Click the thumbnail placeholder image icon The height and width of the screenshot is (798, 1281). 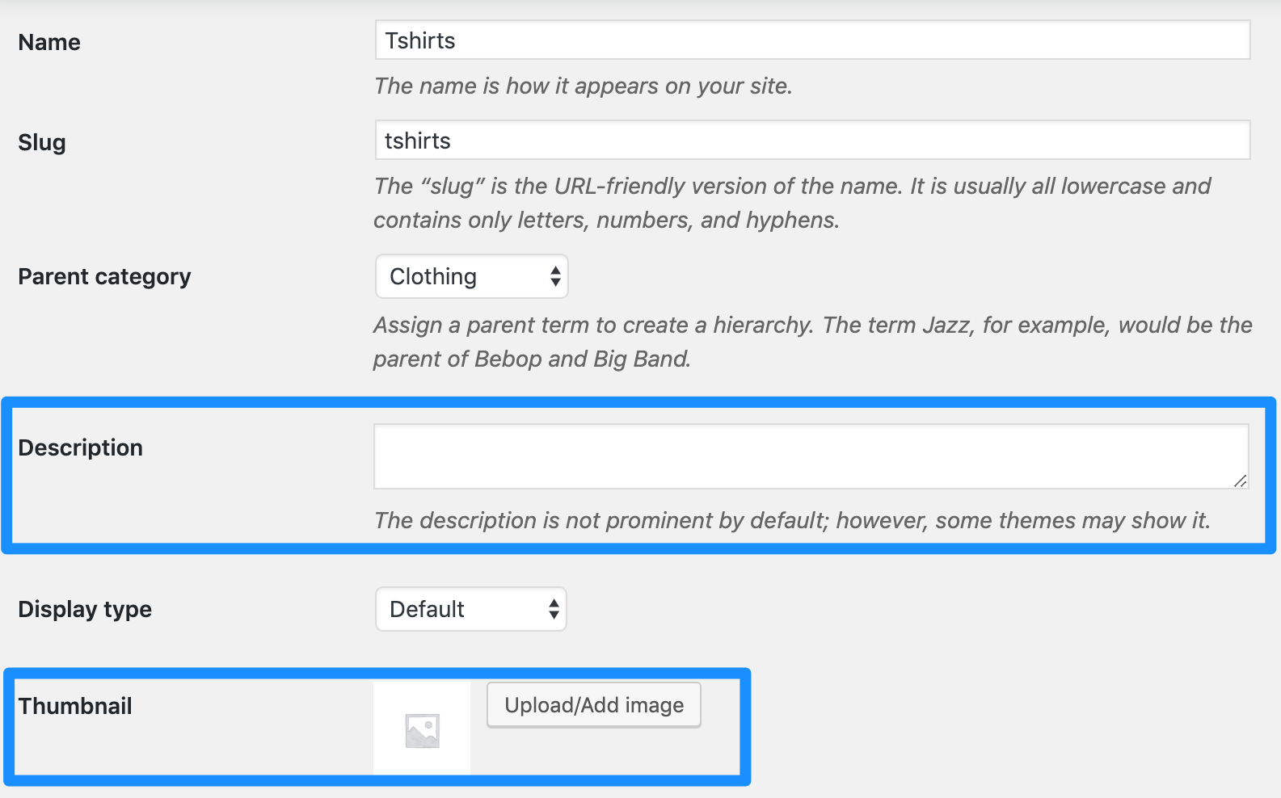point(422,730)
